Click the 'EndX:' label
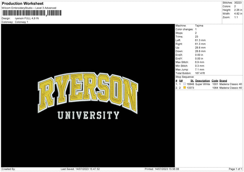Viewport: 244px width, 172px height. [x=179, y=55]
